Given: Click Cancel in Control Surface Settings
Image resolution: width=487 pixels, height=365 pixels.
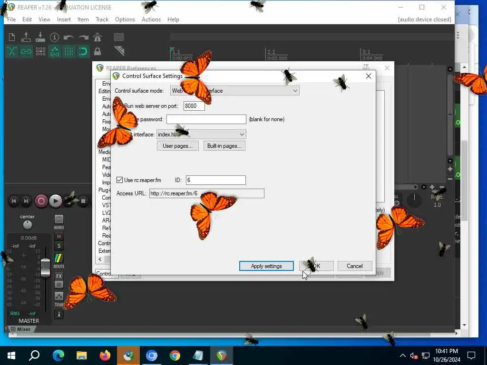Looking at the screenshot, I should point(355,266).
